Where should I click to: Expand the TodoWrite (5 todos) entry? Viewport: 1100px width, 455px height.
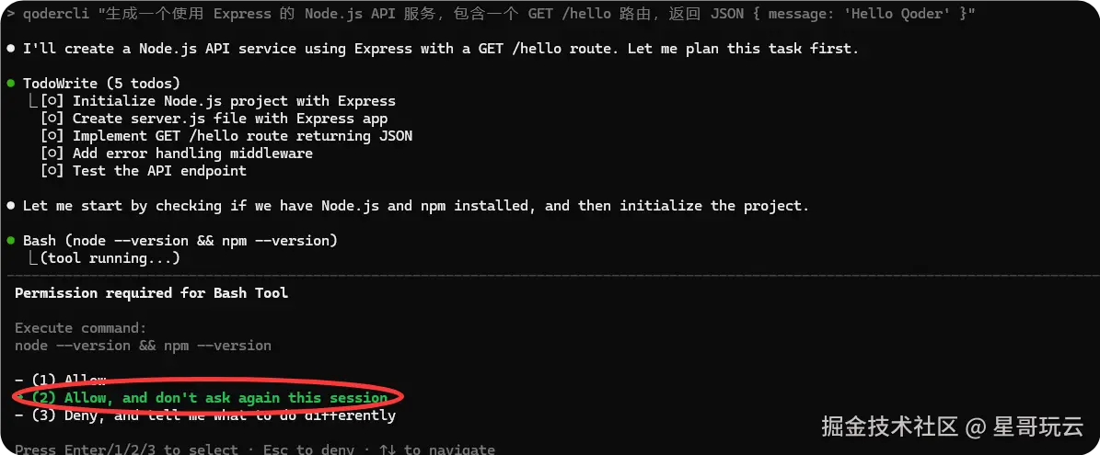[102, 84]
